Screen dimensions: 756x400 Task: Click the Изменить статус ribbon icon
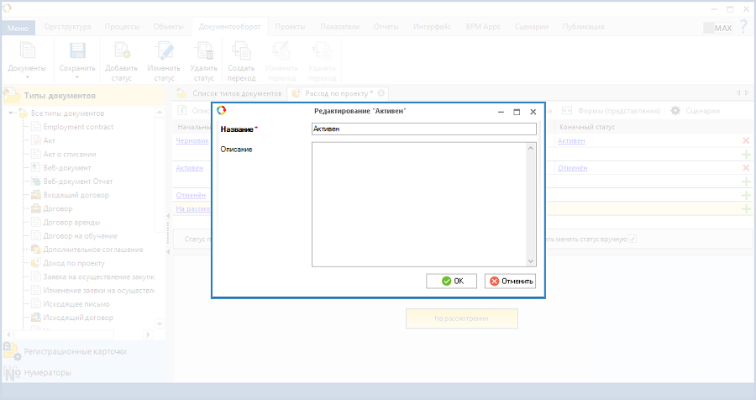coord(164,51)
